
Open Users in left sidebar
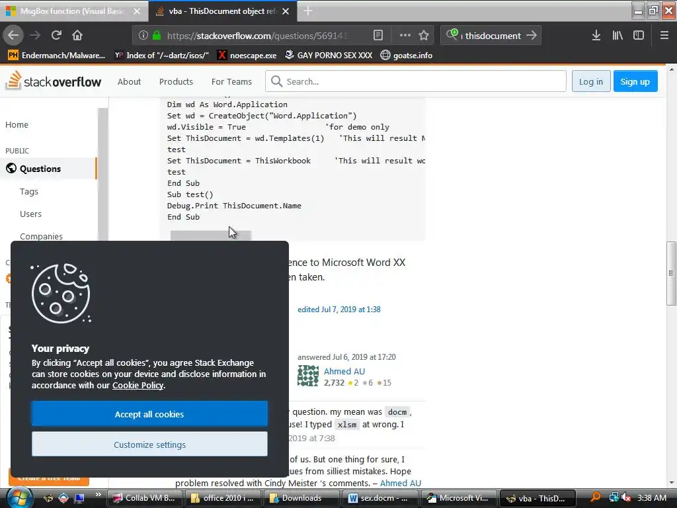(30, 214)
